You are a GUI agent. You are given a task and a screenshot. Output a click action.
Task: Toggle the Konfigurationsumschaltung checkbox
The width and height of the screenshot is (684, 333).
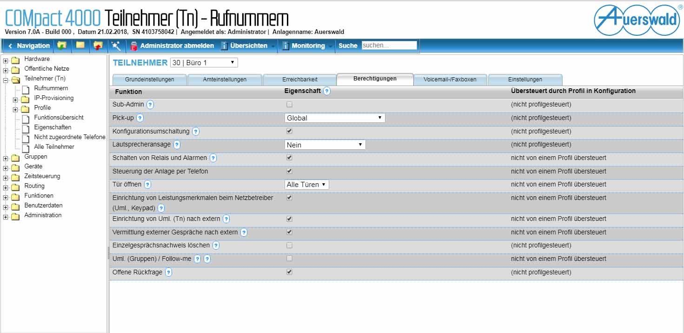(x=289, y=131)
